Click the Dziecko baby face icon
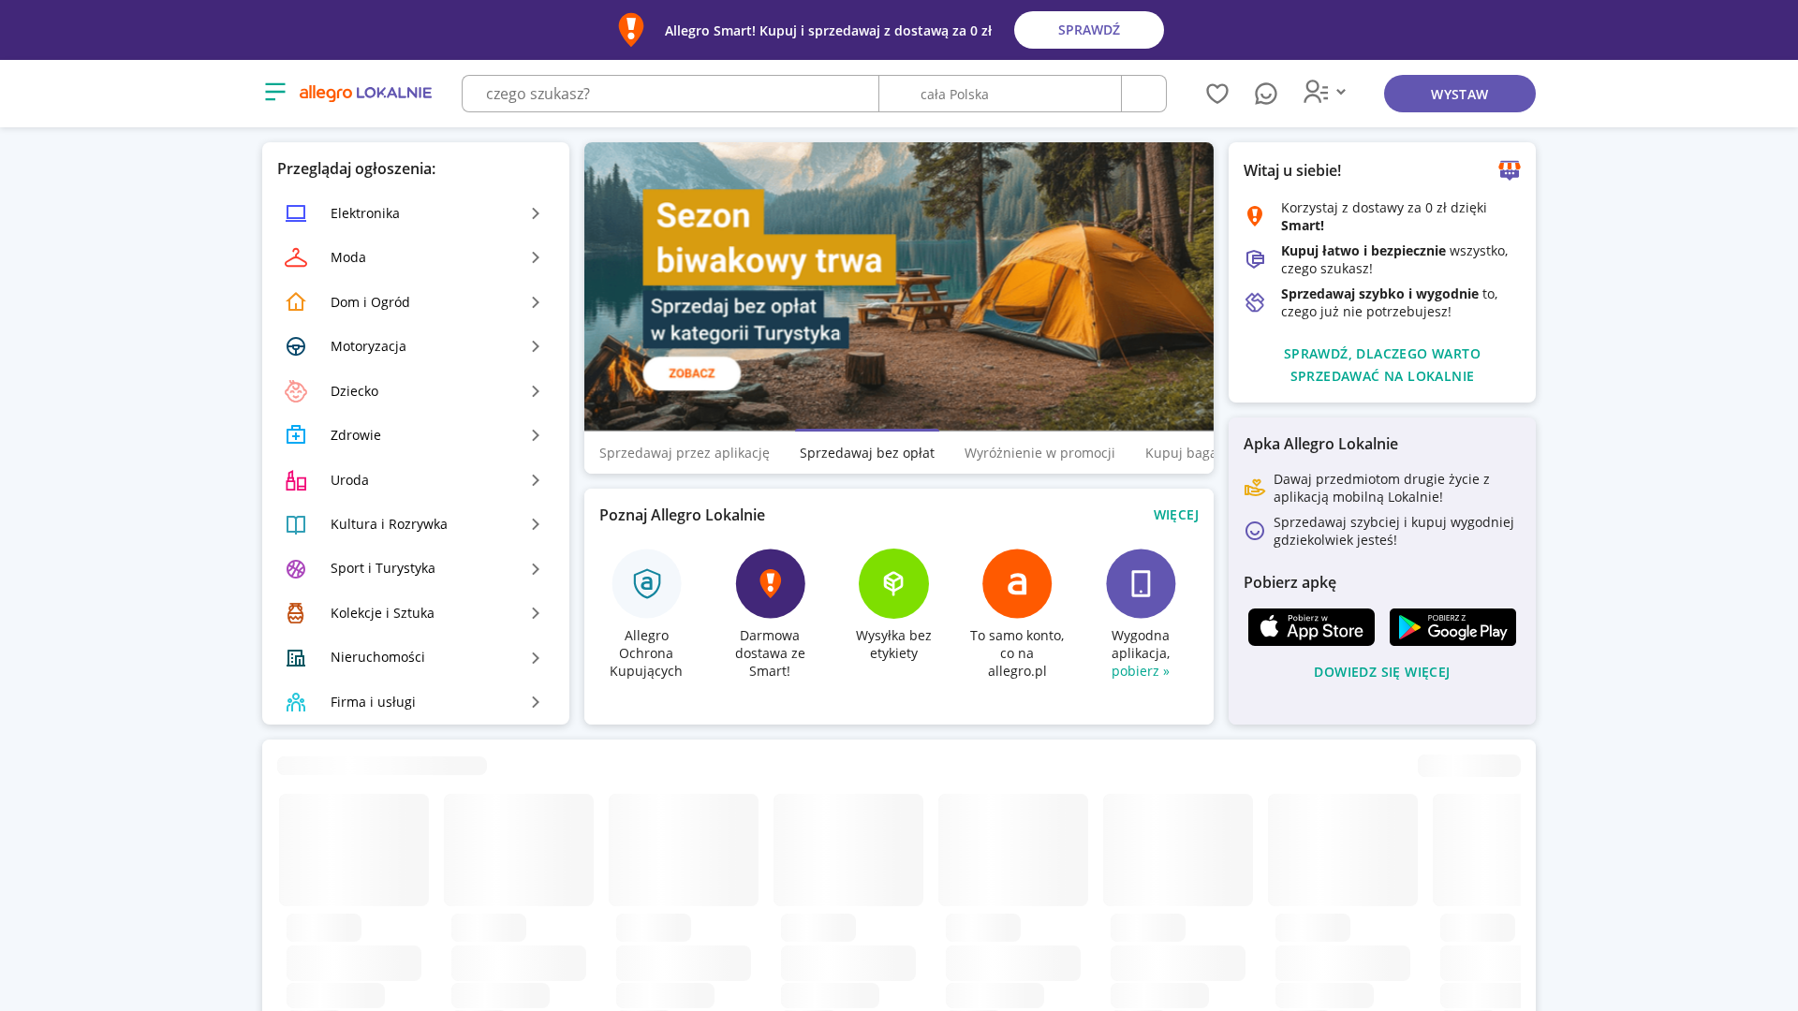This screenshot has width=1798, height=1011. pyautogui.click(x=296, y=391)
